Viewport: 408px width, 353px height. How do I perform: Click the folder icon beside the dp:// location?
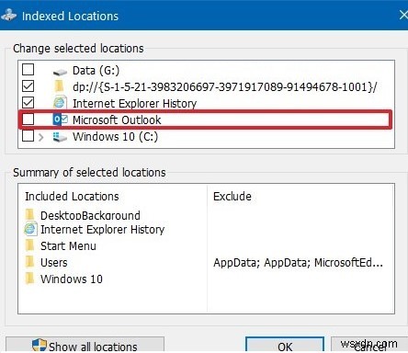(59, 86)
